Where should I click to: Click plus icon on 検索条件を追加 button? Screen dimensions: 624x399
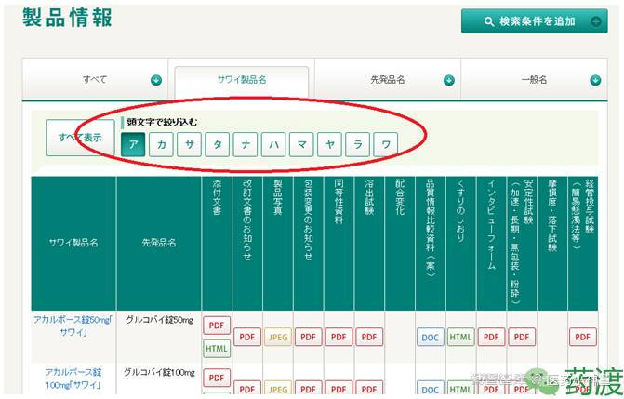pos(596,21)
